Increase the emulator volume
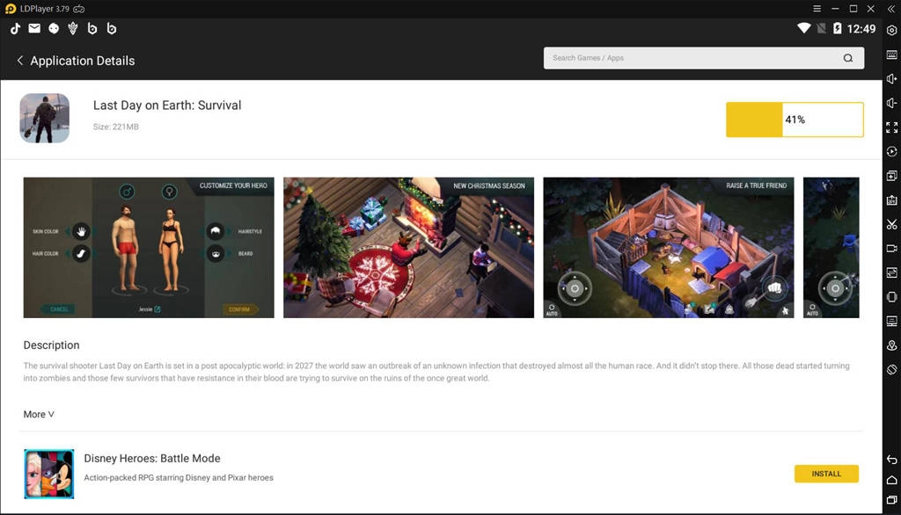The width and height of the screenshot is (901, 515). pyautogui.click(x=892, y=79)
